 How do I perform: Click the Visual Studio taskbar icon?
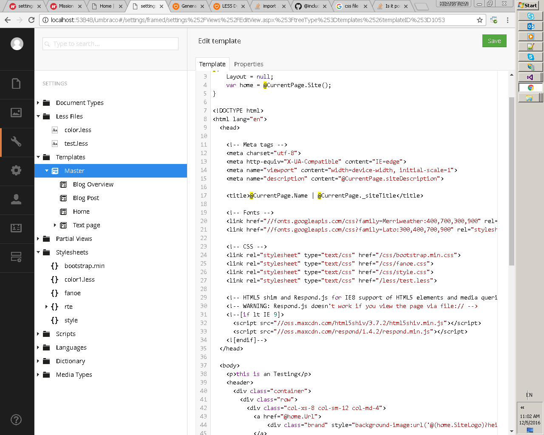click(530, 77)
